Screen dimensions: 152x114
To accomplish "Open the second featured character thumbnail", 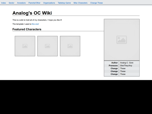I will (x=48, y=46).
